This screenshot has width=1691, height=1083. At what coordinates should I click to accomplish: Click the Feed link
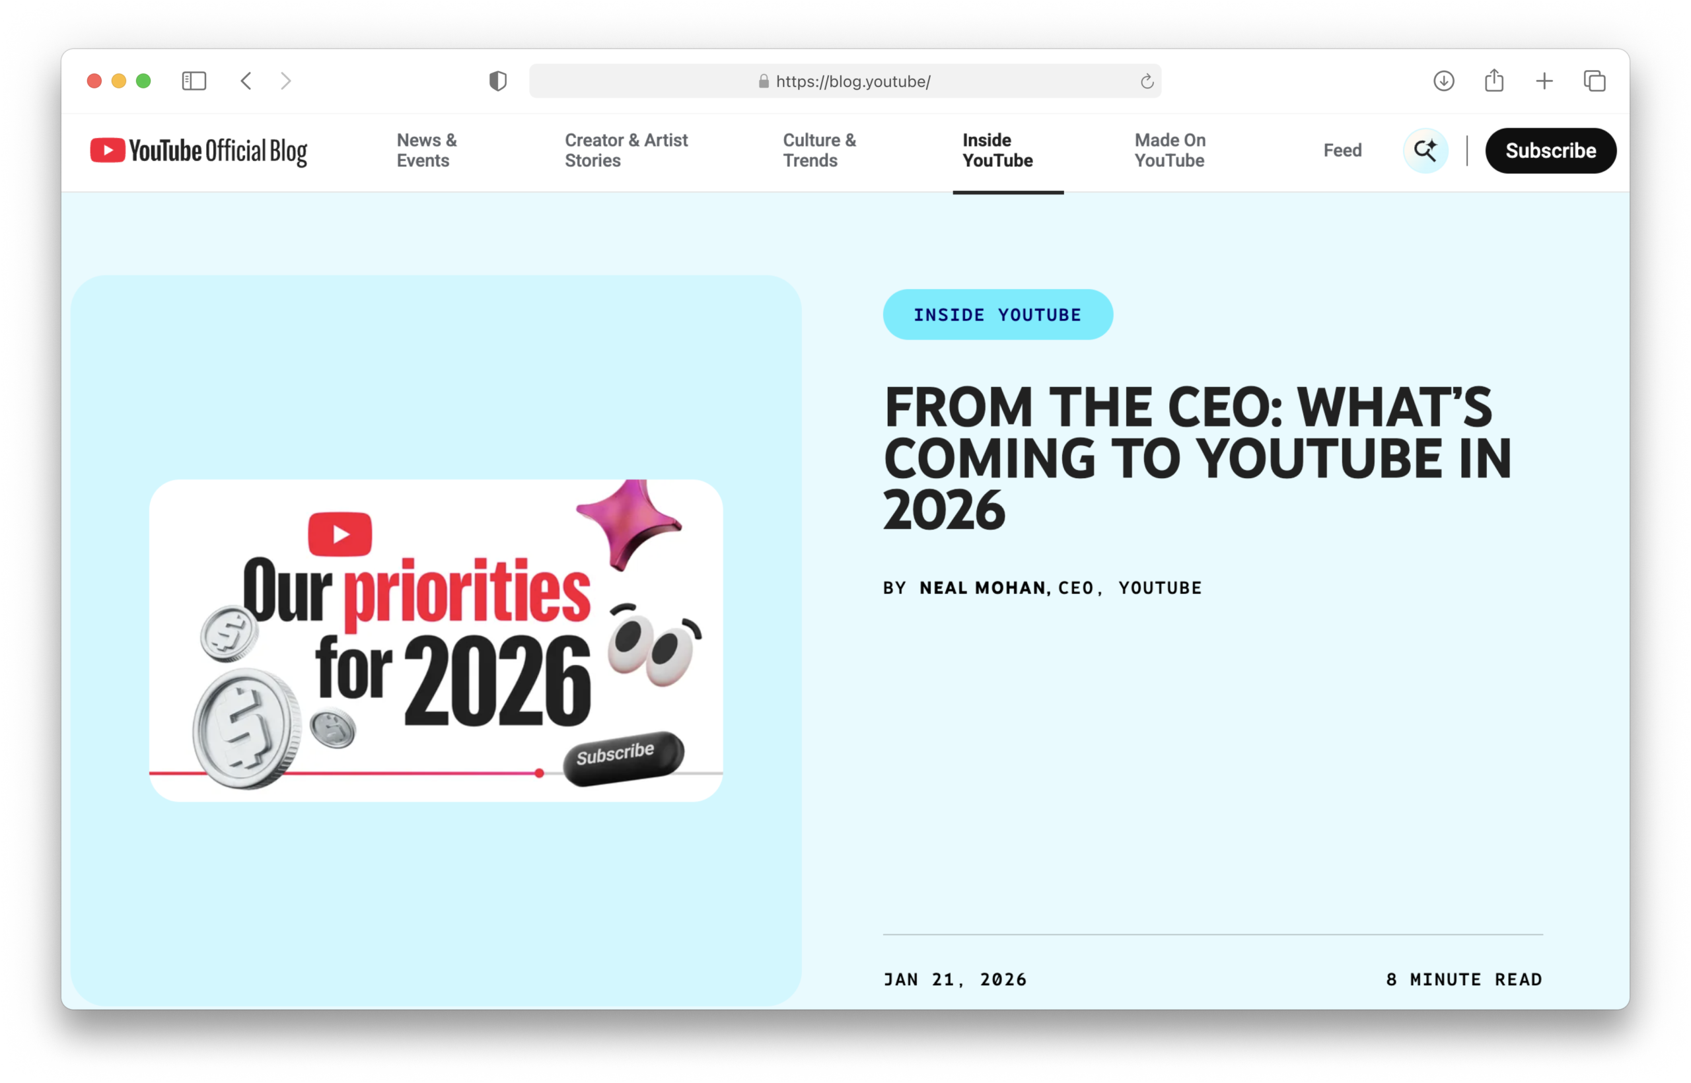1342,151
